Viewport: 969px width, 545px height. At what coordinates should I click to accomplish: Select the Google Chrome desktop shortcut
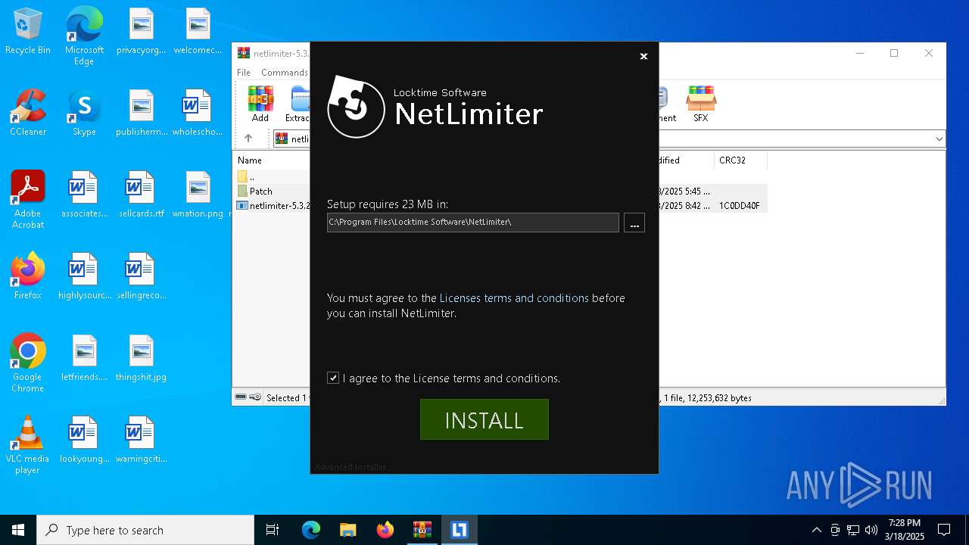pyautogui.click(x=28, y=363)
